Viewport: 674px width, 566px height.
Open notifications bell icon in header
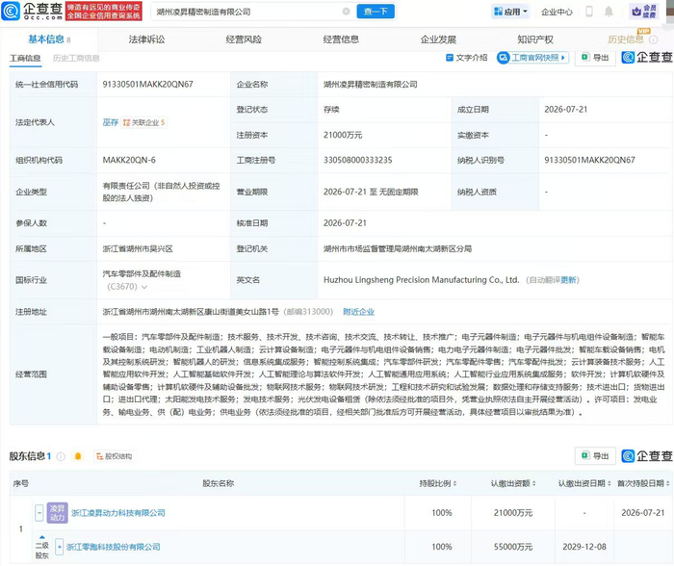tap(609, 12)
